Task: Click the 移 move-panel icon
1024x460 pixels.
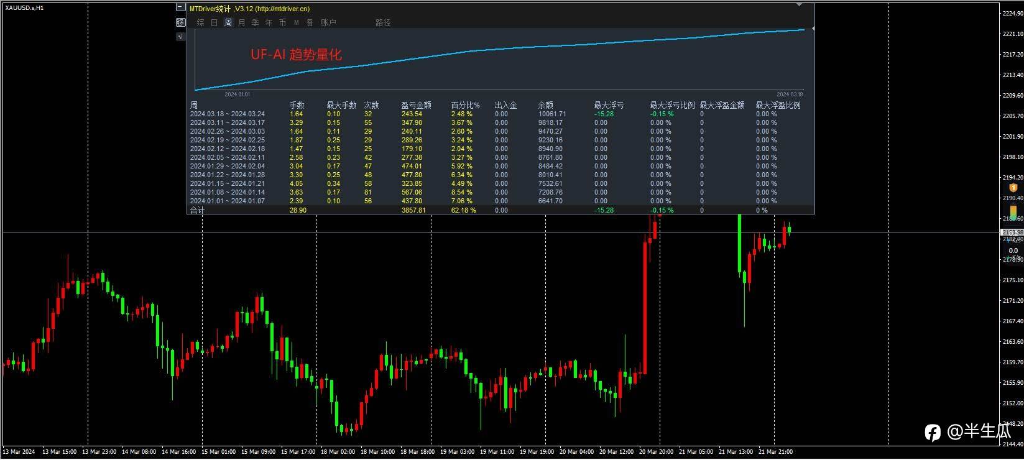Action: (180, 22)
